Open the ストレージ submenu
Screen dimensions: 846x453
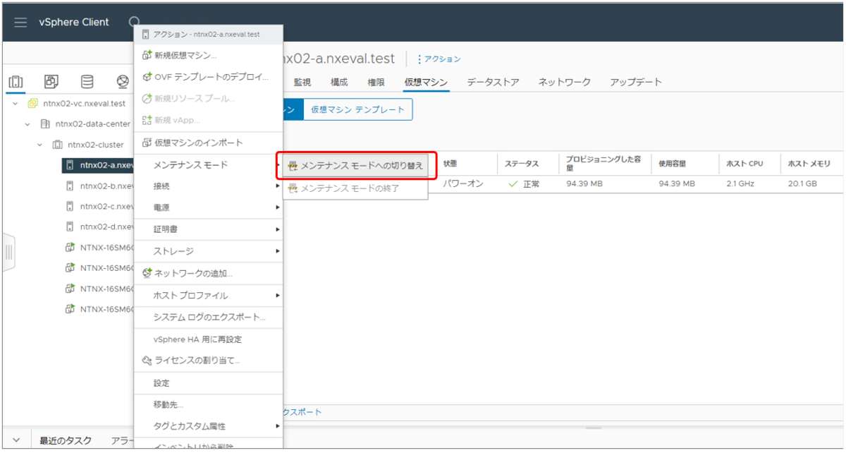pos(209,251)
